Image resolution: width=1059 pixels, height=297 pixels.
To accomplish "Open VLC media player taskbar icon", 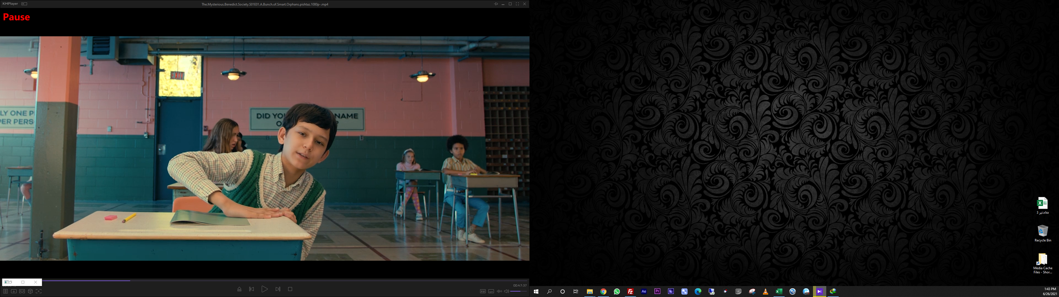I will pos(766,291).
